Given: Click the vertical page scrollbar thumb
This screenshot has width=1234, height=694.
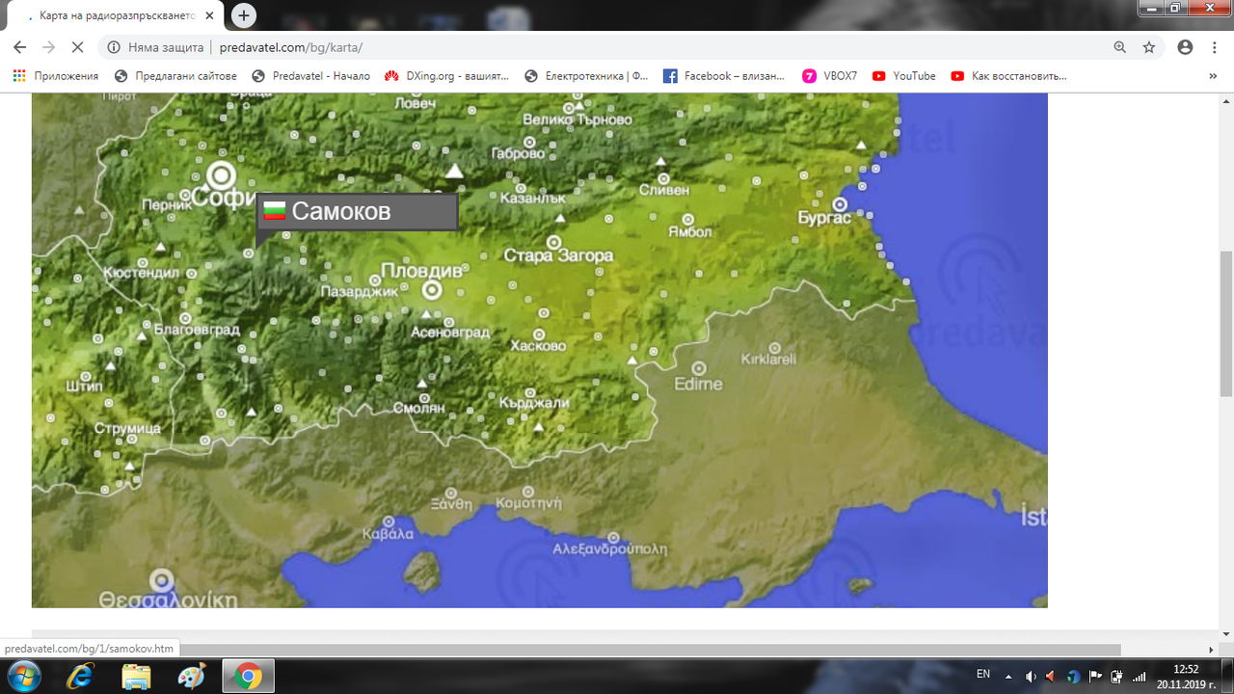Looking at the screenshot, I should (x=1225, y=323).
